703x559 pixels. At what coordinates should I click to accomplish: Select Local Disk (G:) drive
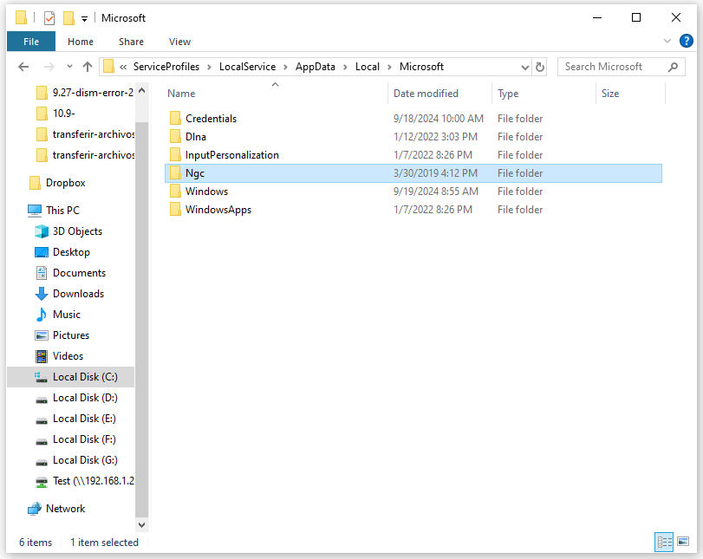76,460
